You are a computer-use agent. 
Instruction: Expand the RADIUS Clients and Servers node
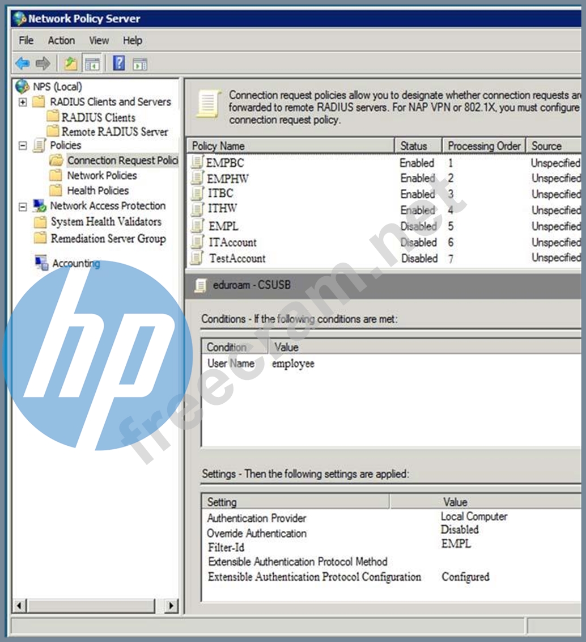(23, 102)
